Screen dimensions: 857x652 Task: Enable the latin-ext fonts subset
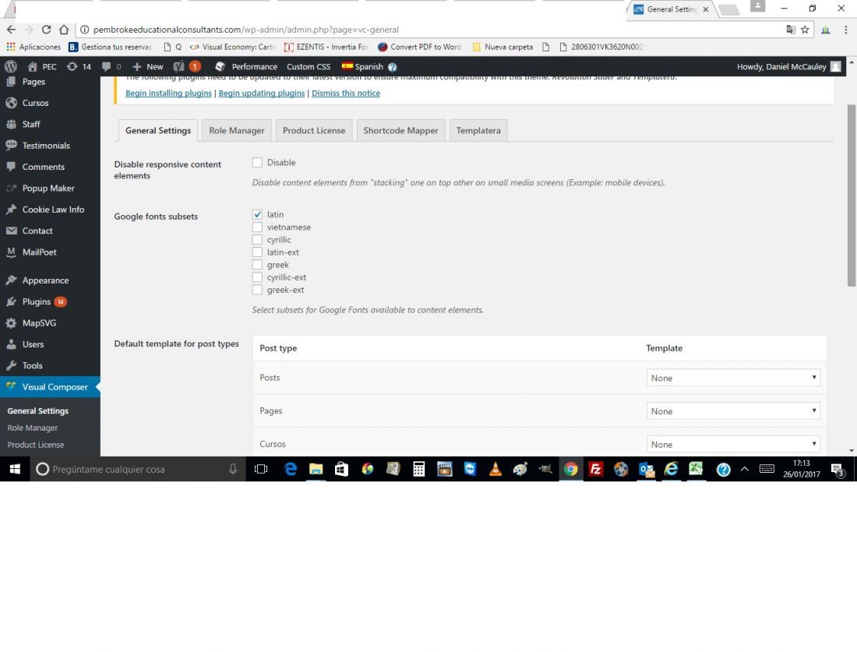[x=257, y=252]
